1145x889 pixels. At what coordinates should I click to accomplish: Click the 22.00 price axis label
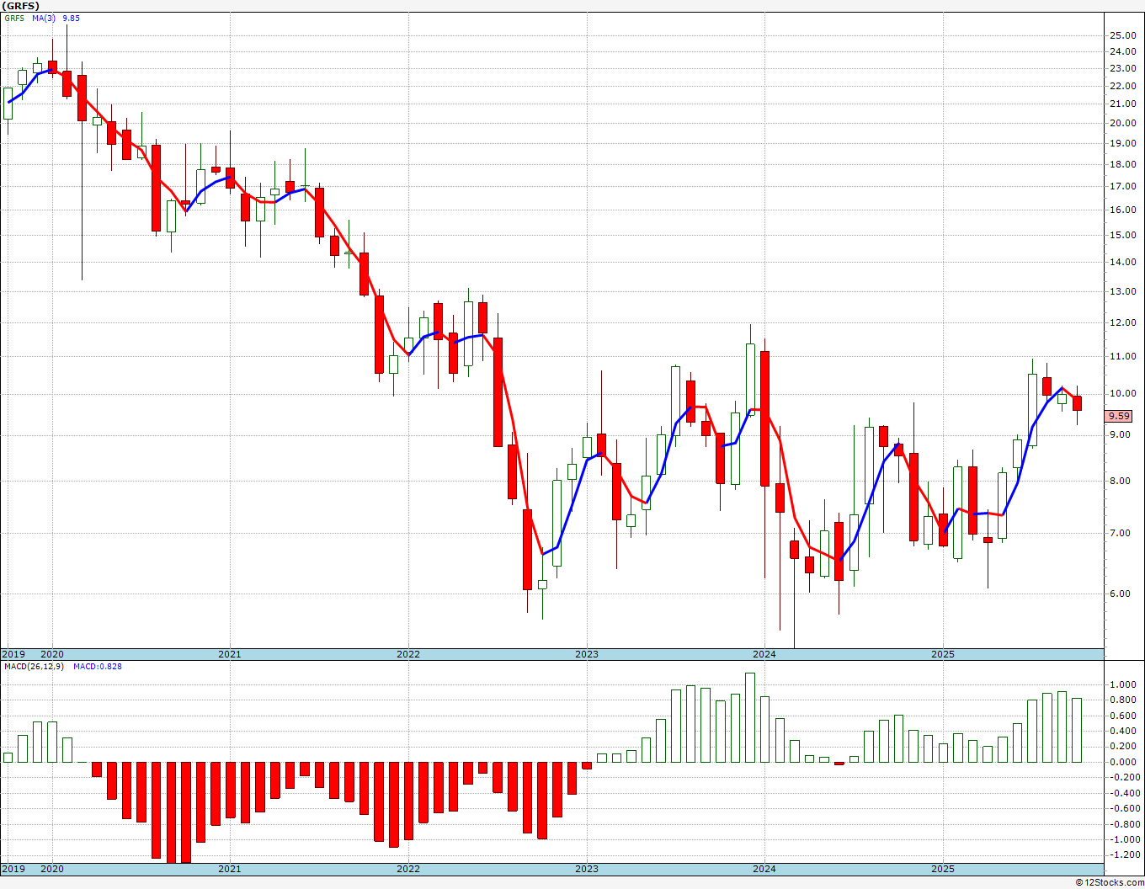(1122, 86)
